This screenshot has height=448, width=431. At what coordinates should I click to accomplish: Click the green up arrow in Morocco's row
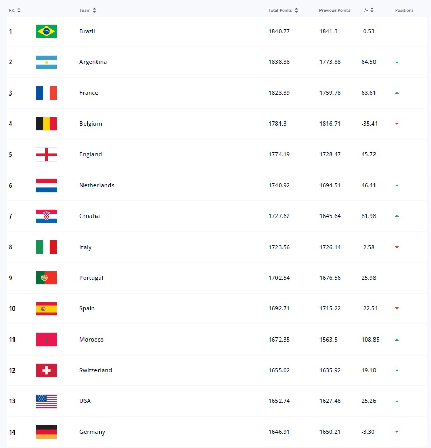point(397,340)
